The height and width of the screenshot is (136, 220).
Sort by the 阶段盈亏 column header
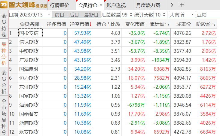click(206, 24)
